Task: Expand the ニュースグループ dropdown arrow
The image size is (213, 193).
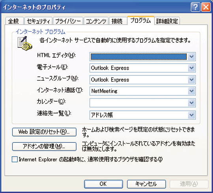Action: pyautogui.click(x=192, y=79)
